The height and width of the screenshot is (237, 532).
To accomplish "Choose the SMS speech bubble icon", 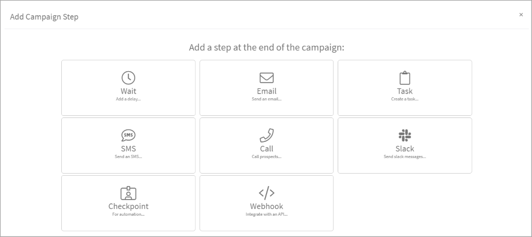I will [128, 136].
